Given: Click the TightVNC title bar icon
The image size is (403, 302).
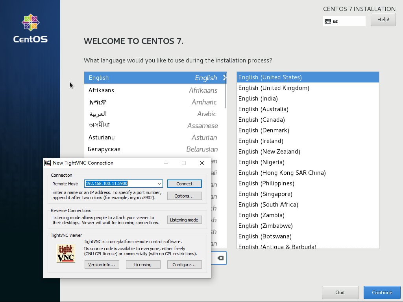Looking at the screenshot, I should click(48, 163).
